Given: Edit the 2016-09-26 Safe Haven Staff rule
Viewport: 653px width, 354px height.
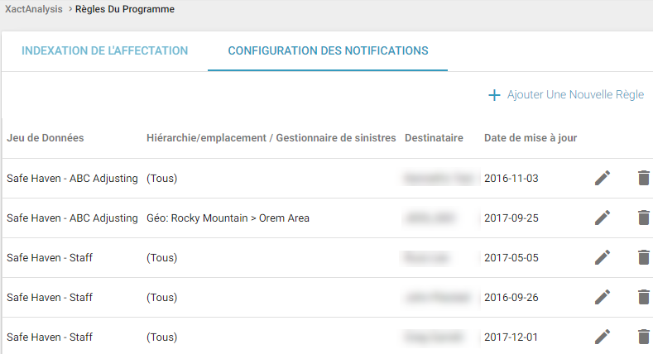Looking at the screenshot, I should pyautogui.click(x=603, y=297).
